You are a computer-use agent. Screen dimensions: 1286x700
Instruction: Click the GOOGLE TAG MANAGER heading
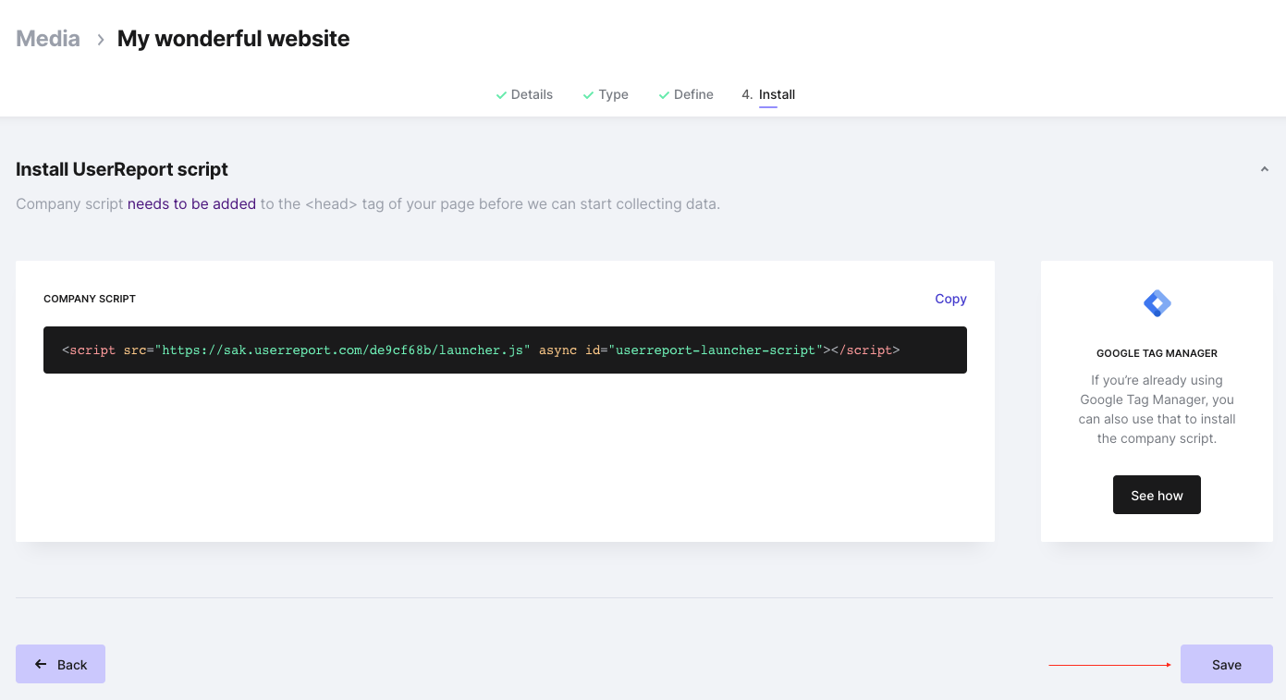1157,353
